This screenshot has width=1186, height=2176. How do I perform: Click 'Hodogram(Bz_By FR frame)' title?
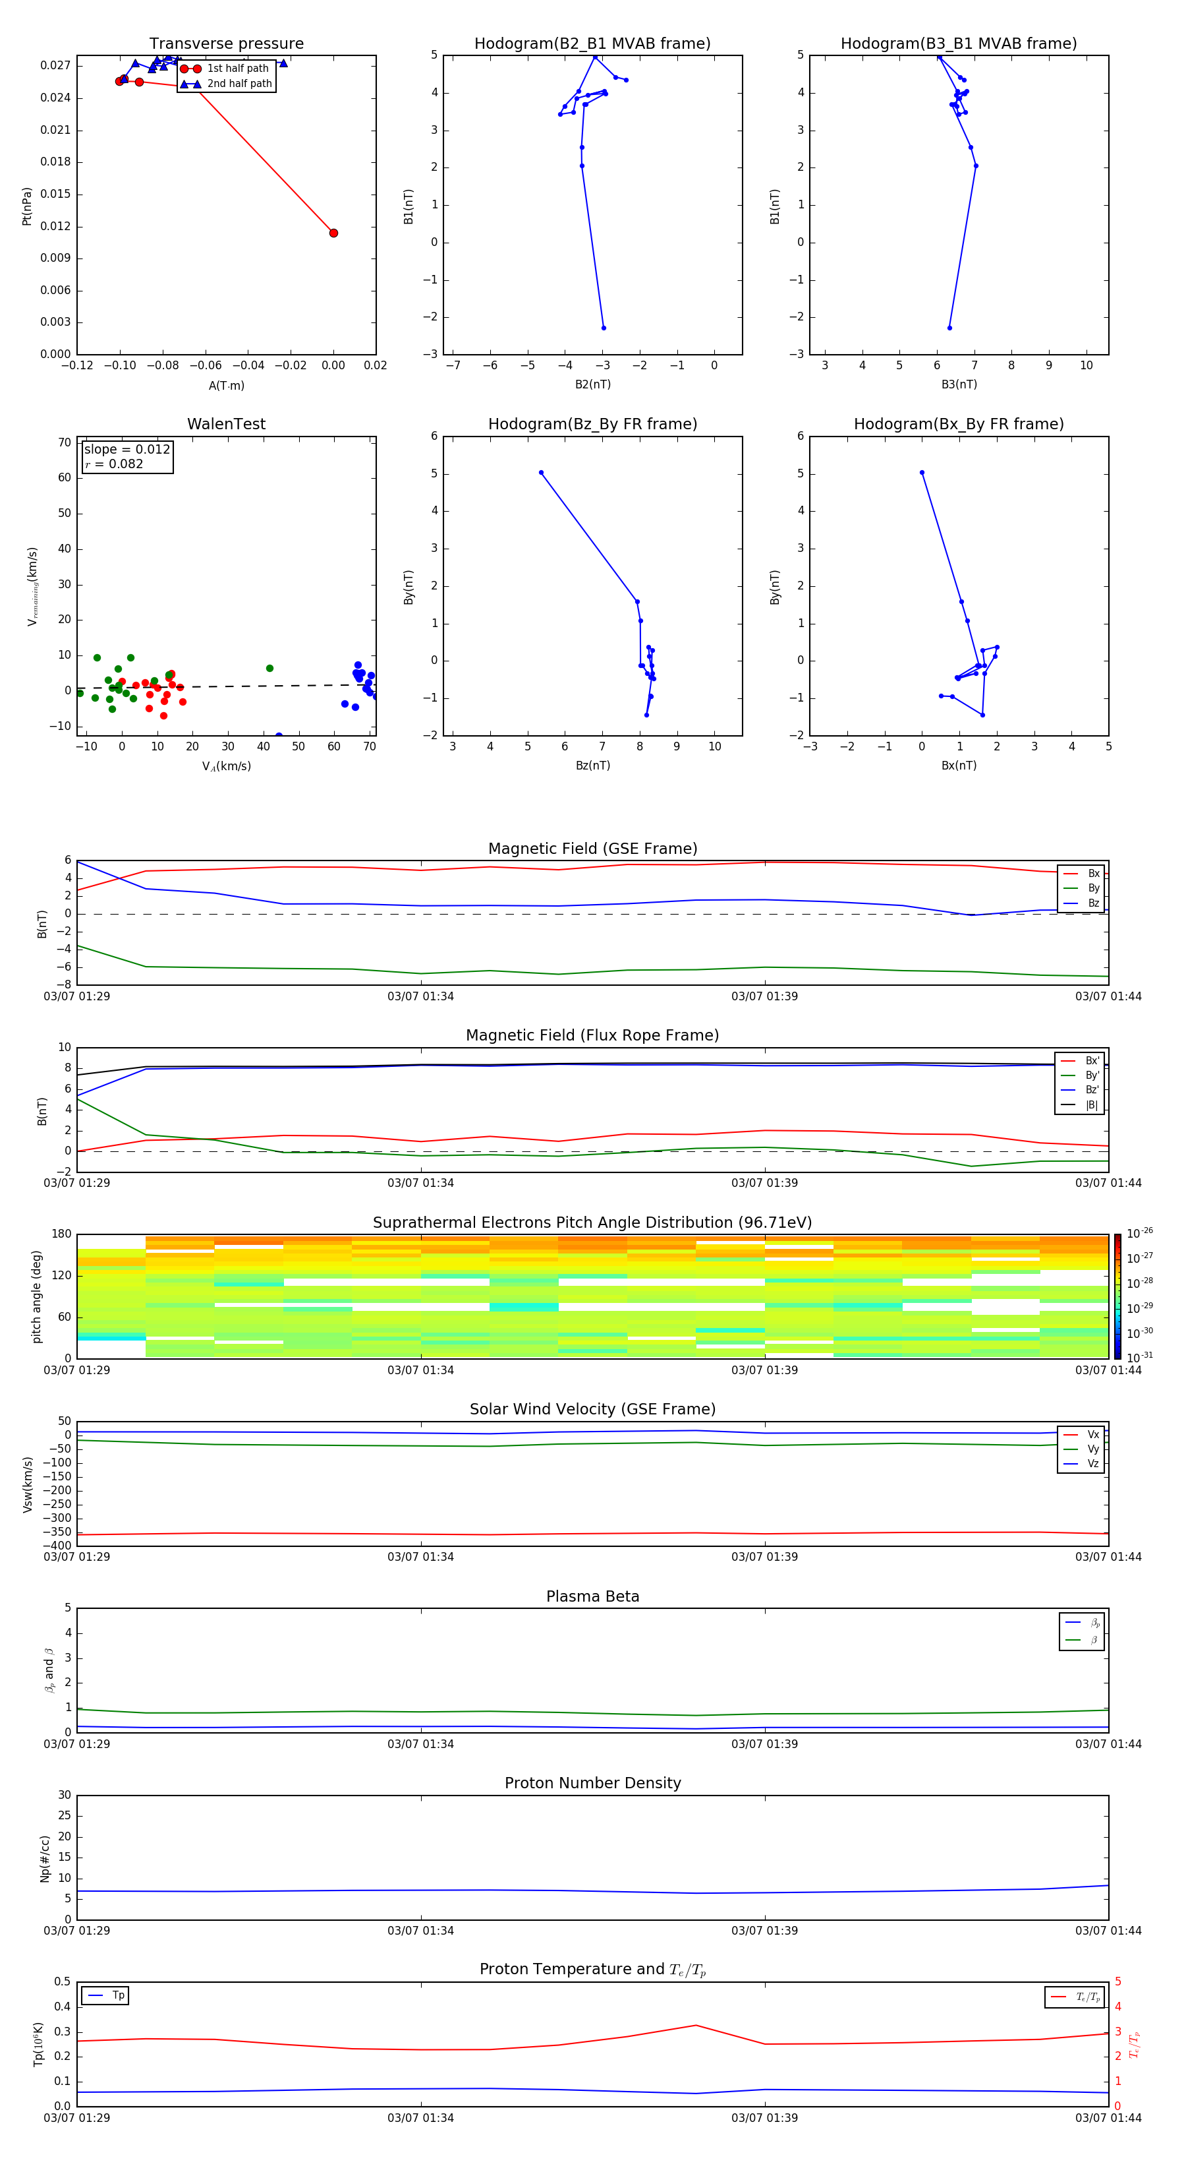coord(592,424)
